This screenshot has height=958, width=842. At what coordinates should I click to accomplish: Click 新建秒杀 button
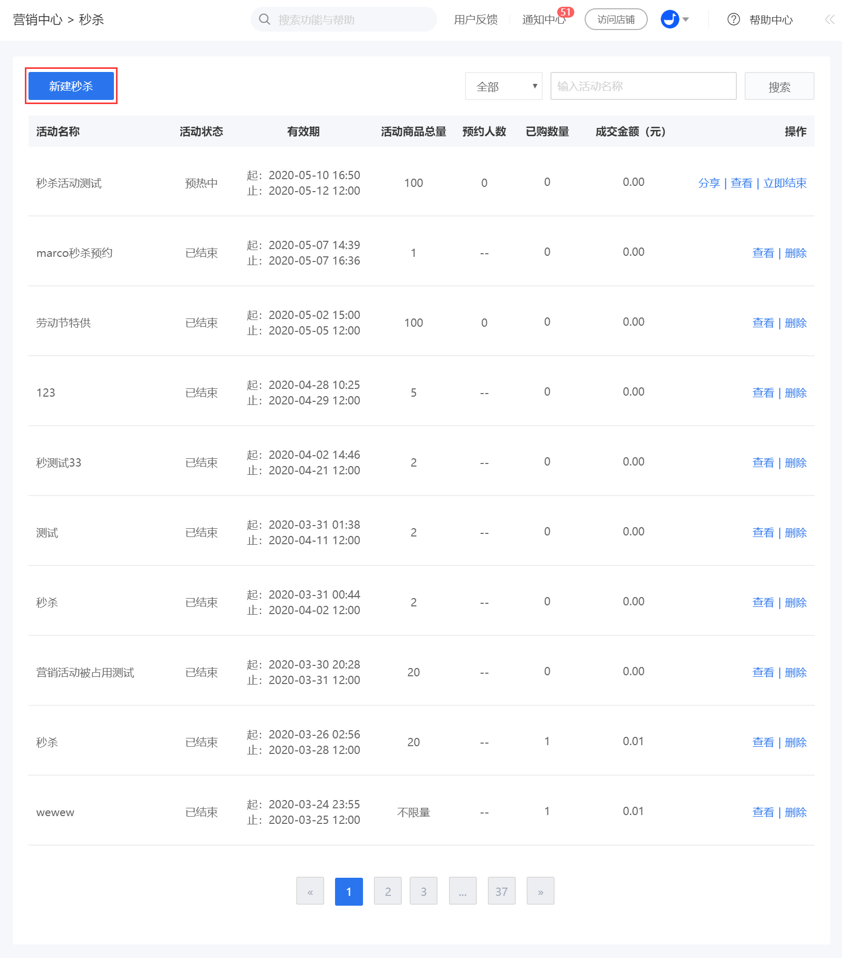[x=71, y=86]
